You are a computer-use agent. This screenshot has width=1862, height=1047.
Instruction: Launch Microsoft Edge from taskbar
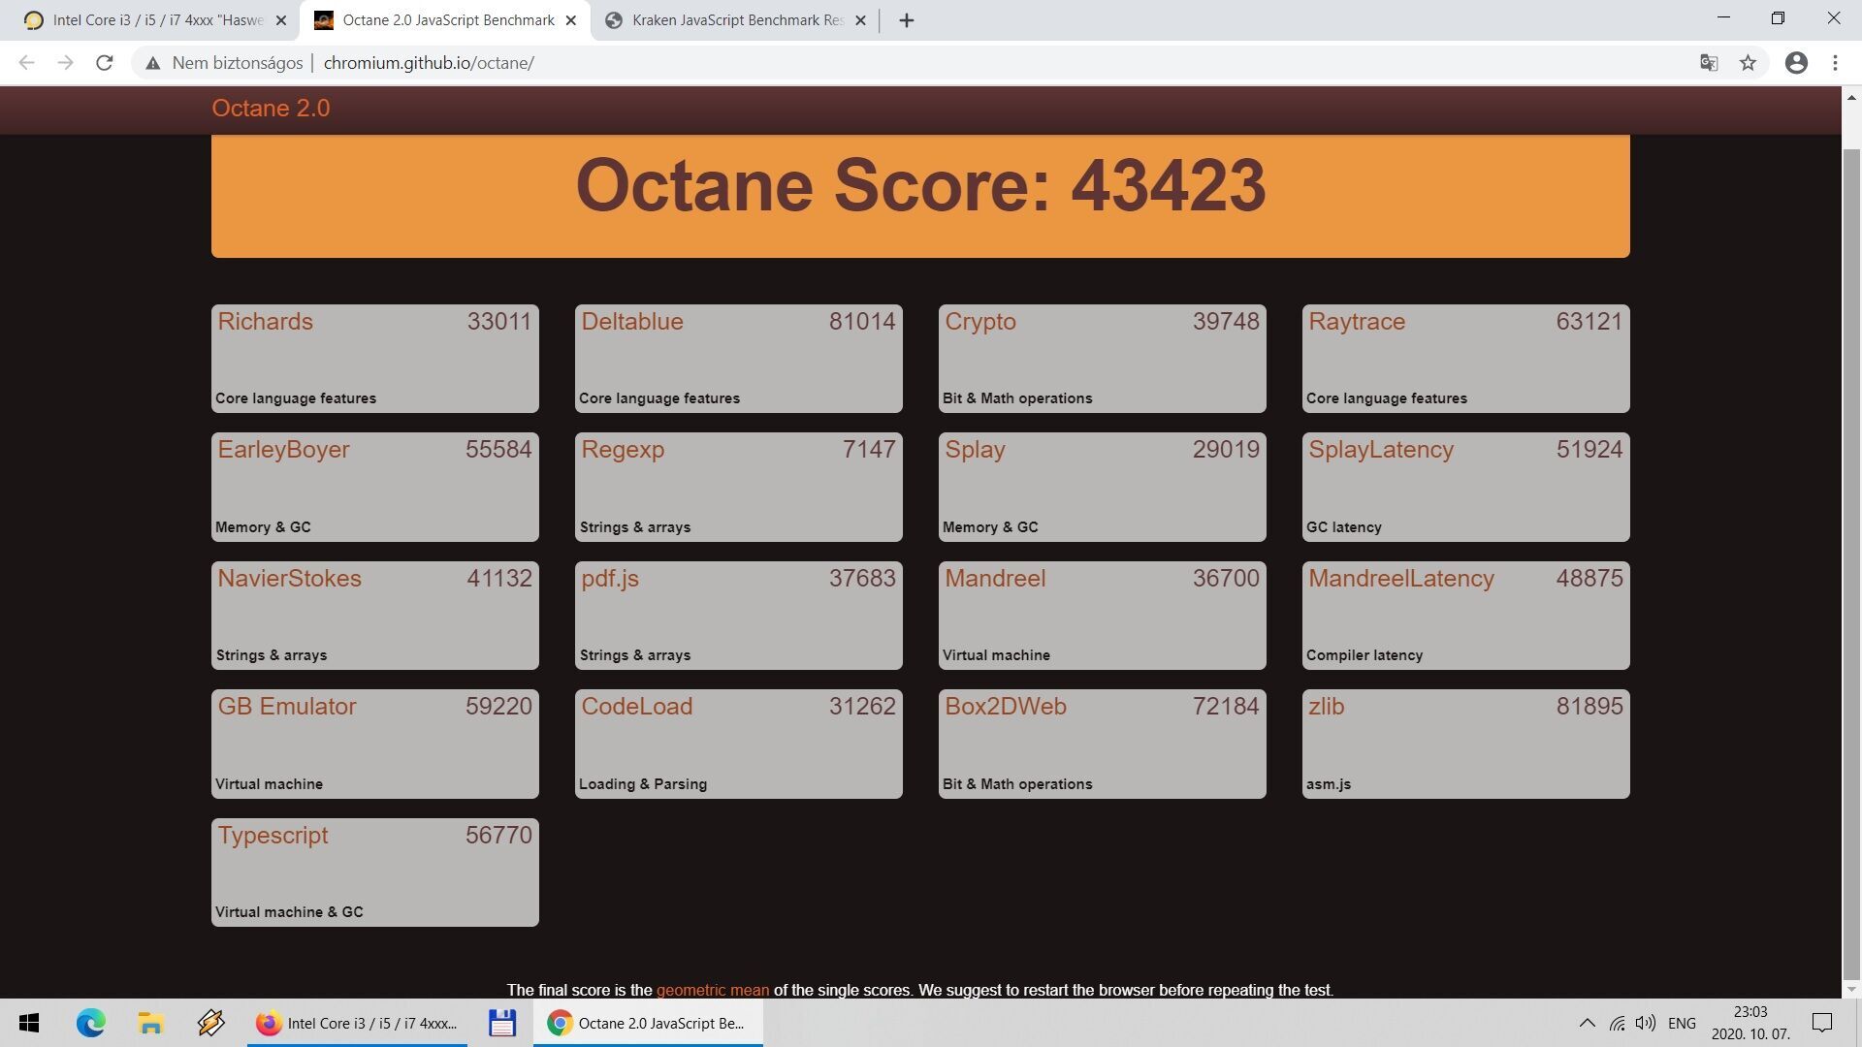pos(91,1023)
